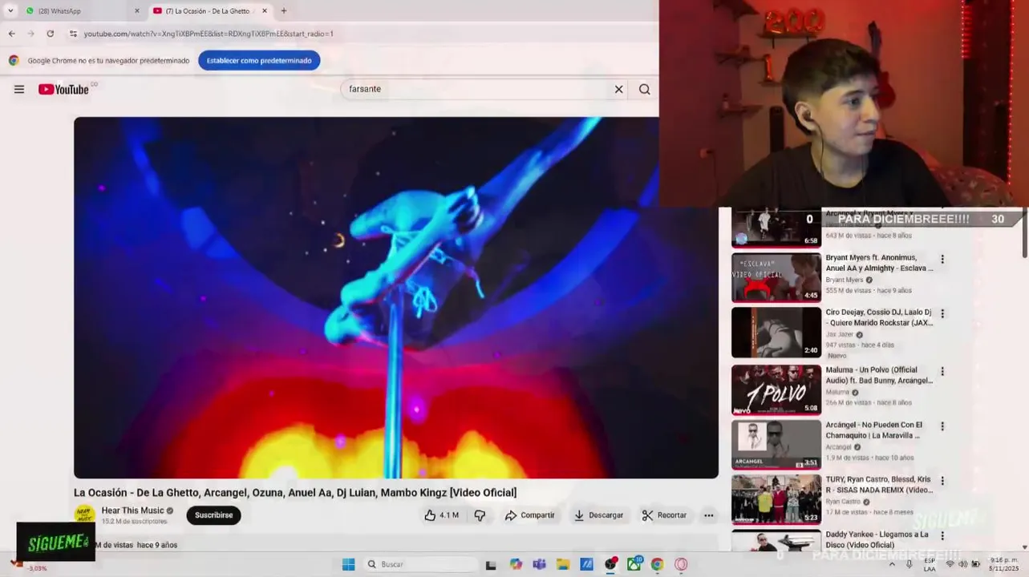
Task: Like the video with 4.1 M likes
Action: pos(441,515)
